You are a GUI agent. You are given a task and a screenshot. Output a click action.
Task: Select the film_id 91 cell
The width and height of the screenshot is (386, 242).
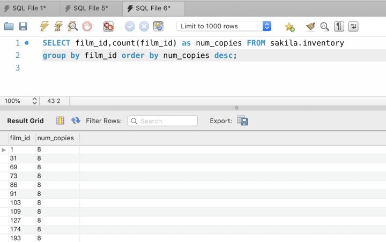[x=22, y=194]
